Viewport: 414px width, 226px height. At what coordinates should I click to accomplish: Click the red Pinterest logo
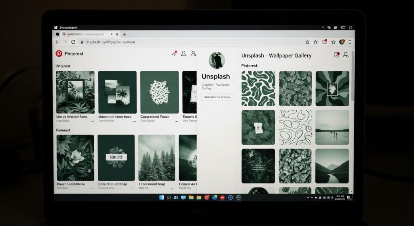(x=59, y=54)
